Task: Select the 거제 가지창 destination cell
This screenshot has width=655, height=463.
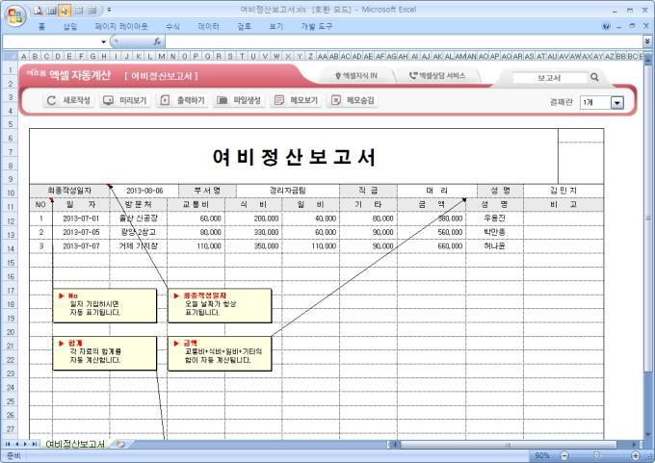Action: coord(139,245)
